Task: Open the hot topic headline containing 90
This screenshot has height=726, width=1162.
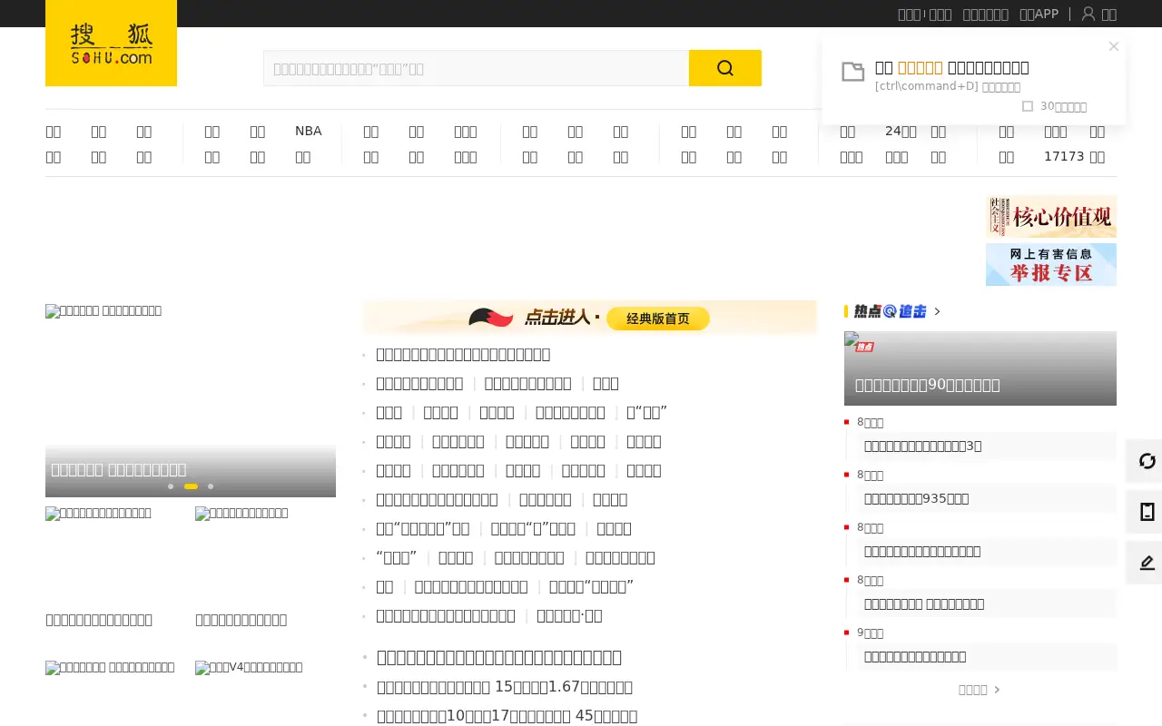Action: point(927,385)
